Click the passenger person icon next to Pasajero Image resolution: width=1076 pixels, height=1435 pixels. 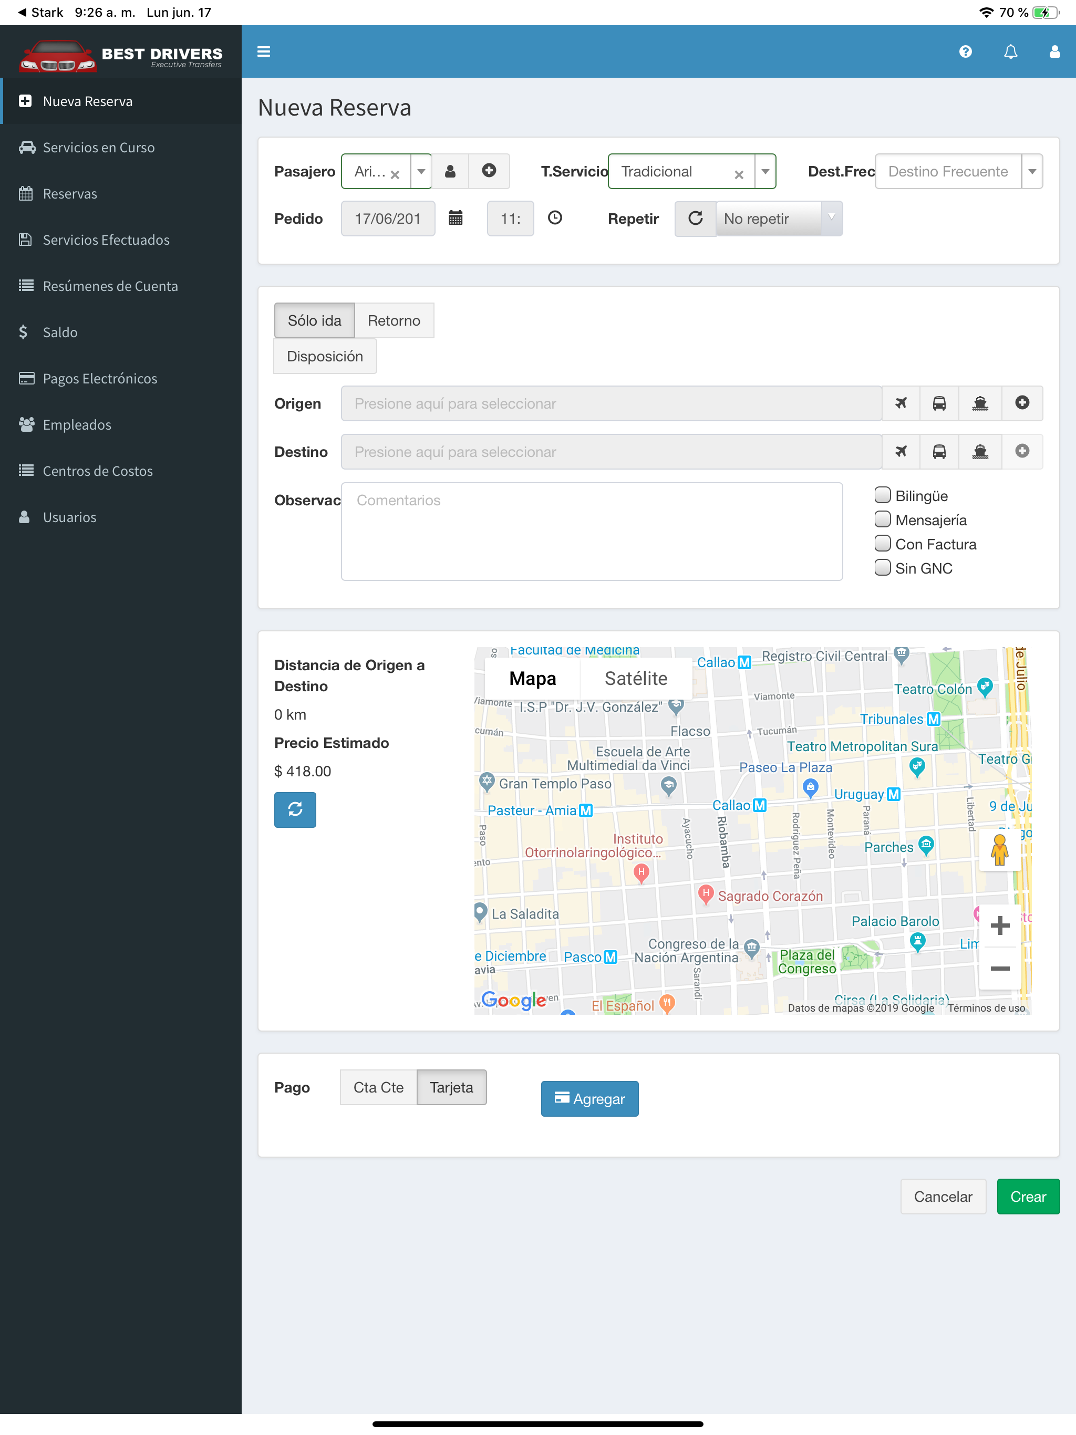(x=450, y=171)
